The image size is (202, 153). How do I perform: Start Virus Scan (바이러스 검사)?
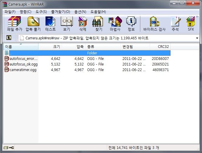click(x=154, y=24)
